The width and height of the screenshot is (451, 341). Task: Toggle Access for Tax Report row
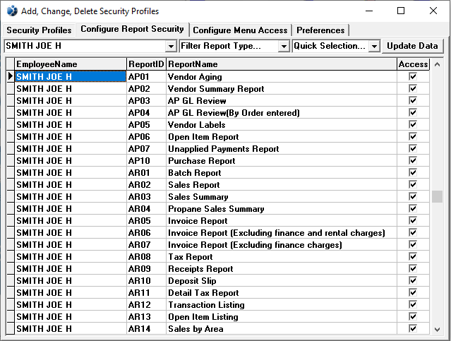(413, 256)
